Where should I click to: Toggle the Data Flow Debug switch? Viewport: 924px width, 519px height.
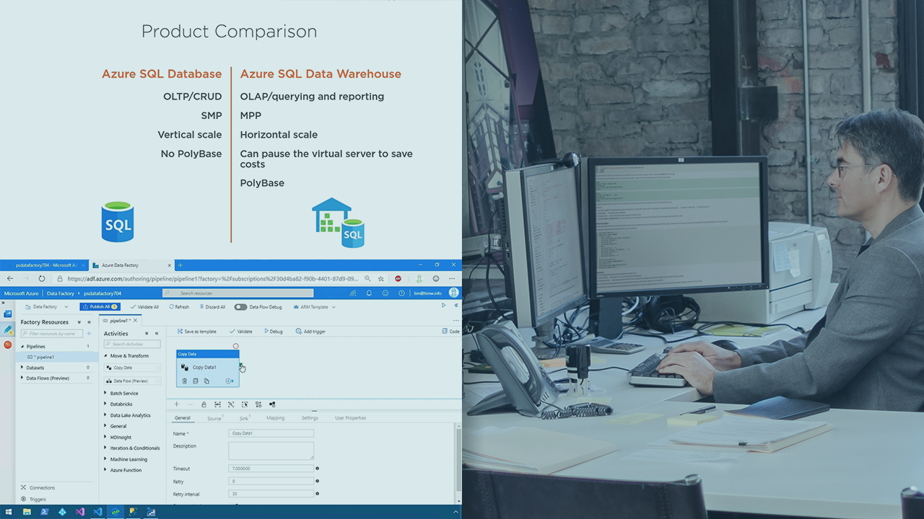(240, 307)
